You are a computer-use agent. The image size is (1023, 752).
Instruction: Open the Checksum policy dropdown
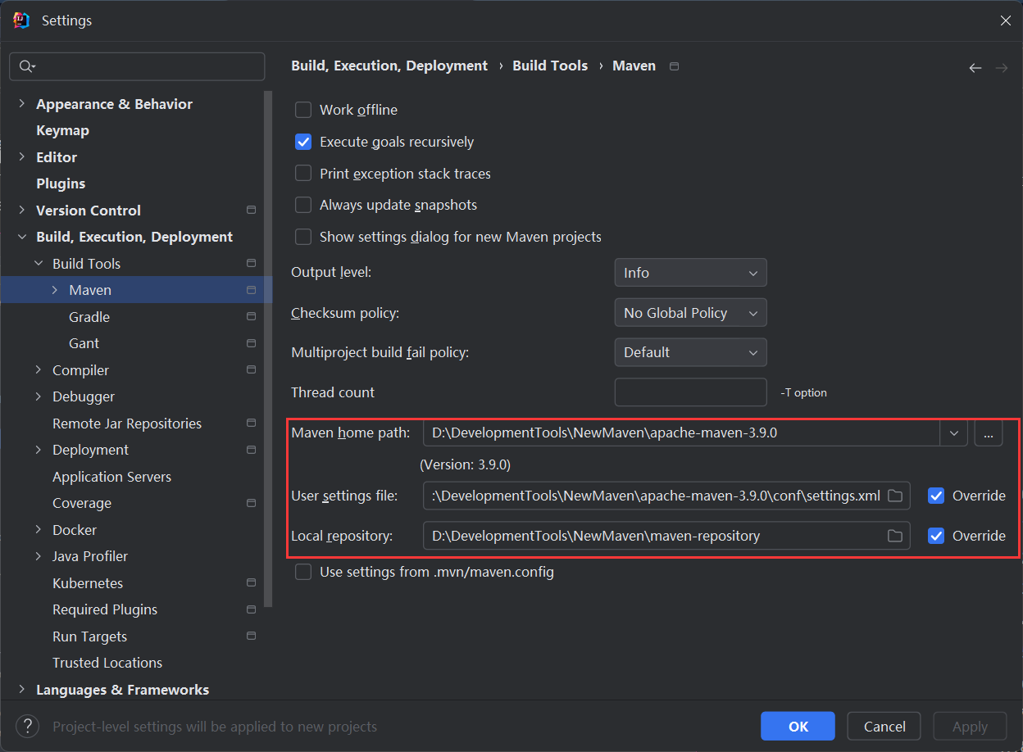coord(690,313)
